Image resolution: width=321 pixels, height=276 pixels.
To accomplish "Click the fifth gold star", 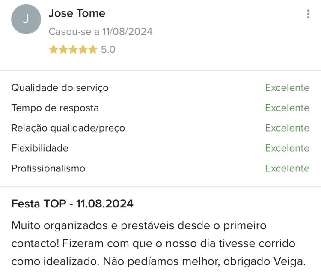I will 93,49.
